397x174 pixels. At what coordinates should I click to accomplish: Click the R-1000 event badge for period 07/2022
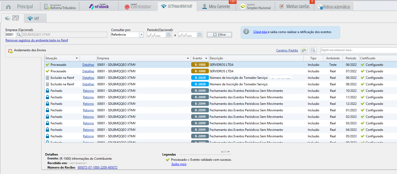tap(200, 71)
